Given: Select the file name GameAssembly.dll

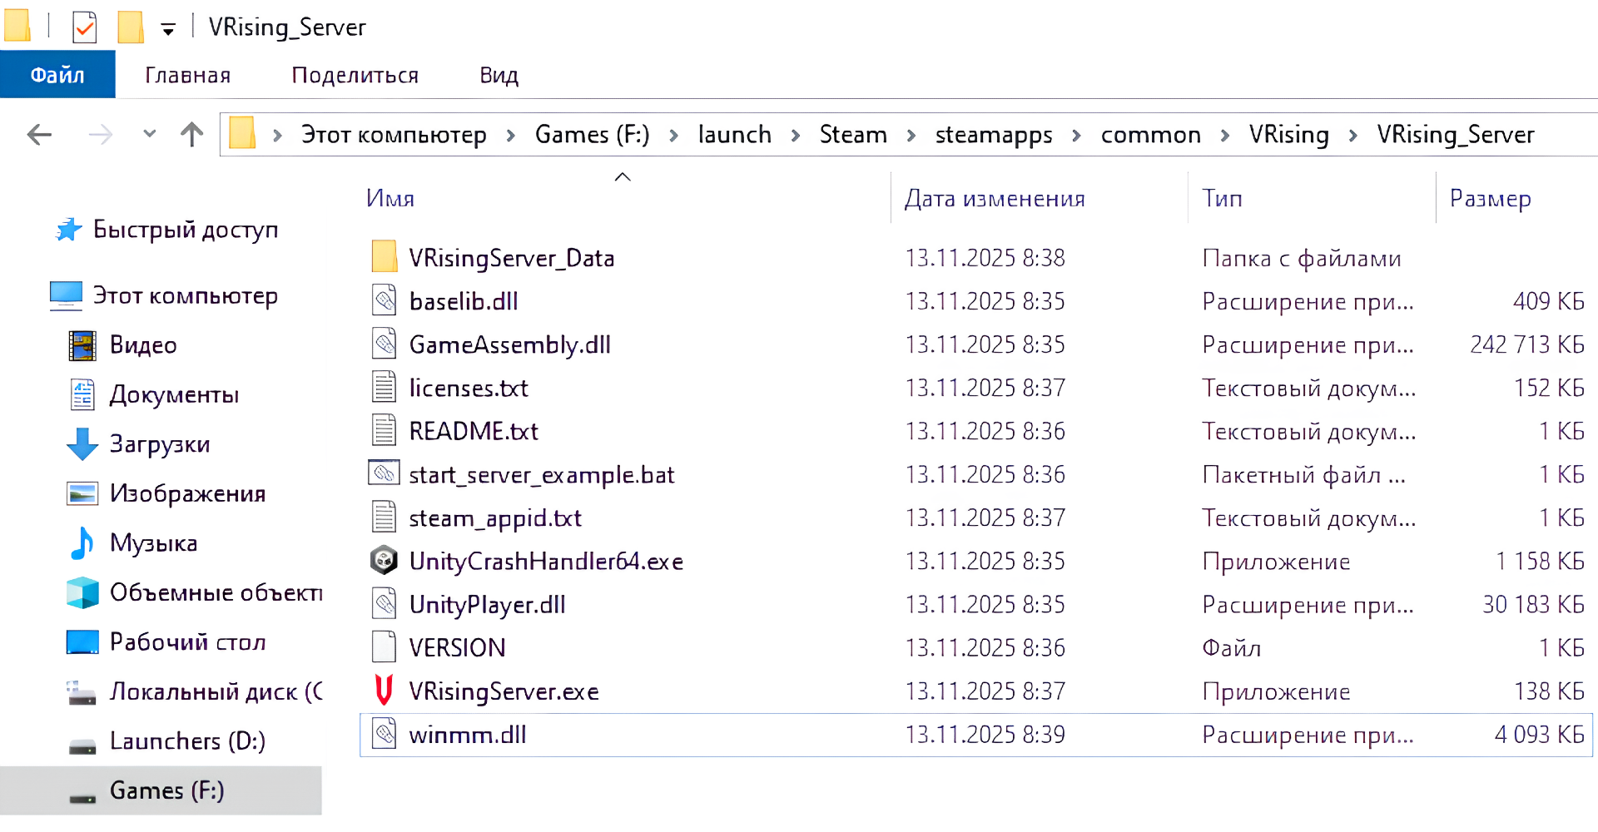Looking at the screenshot, I should click(x=510, y=344).
